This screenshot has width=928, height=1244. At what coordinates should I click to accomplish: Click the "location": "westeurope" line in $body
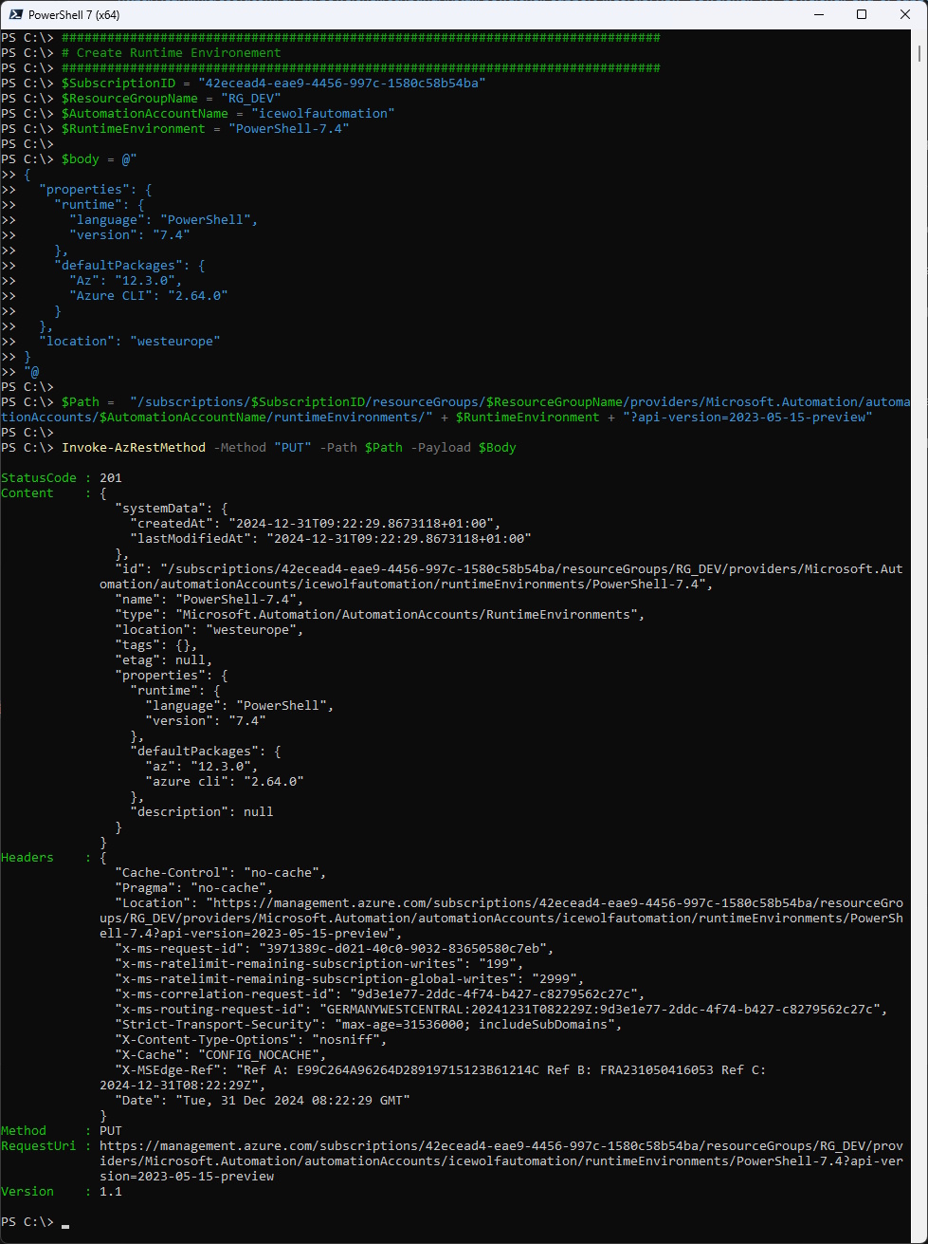130,342
